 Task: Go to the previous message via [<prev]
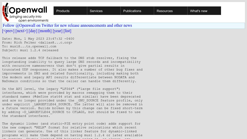tap(8, 31)
